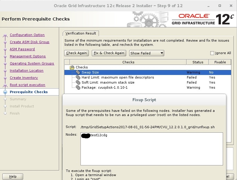
Task: Click the Fixable column header
Action: click(220, 62)
